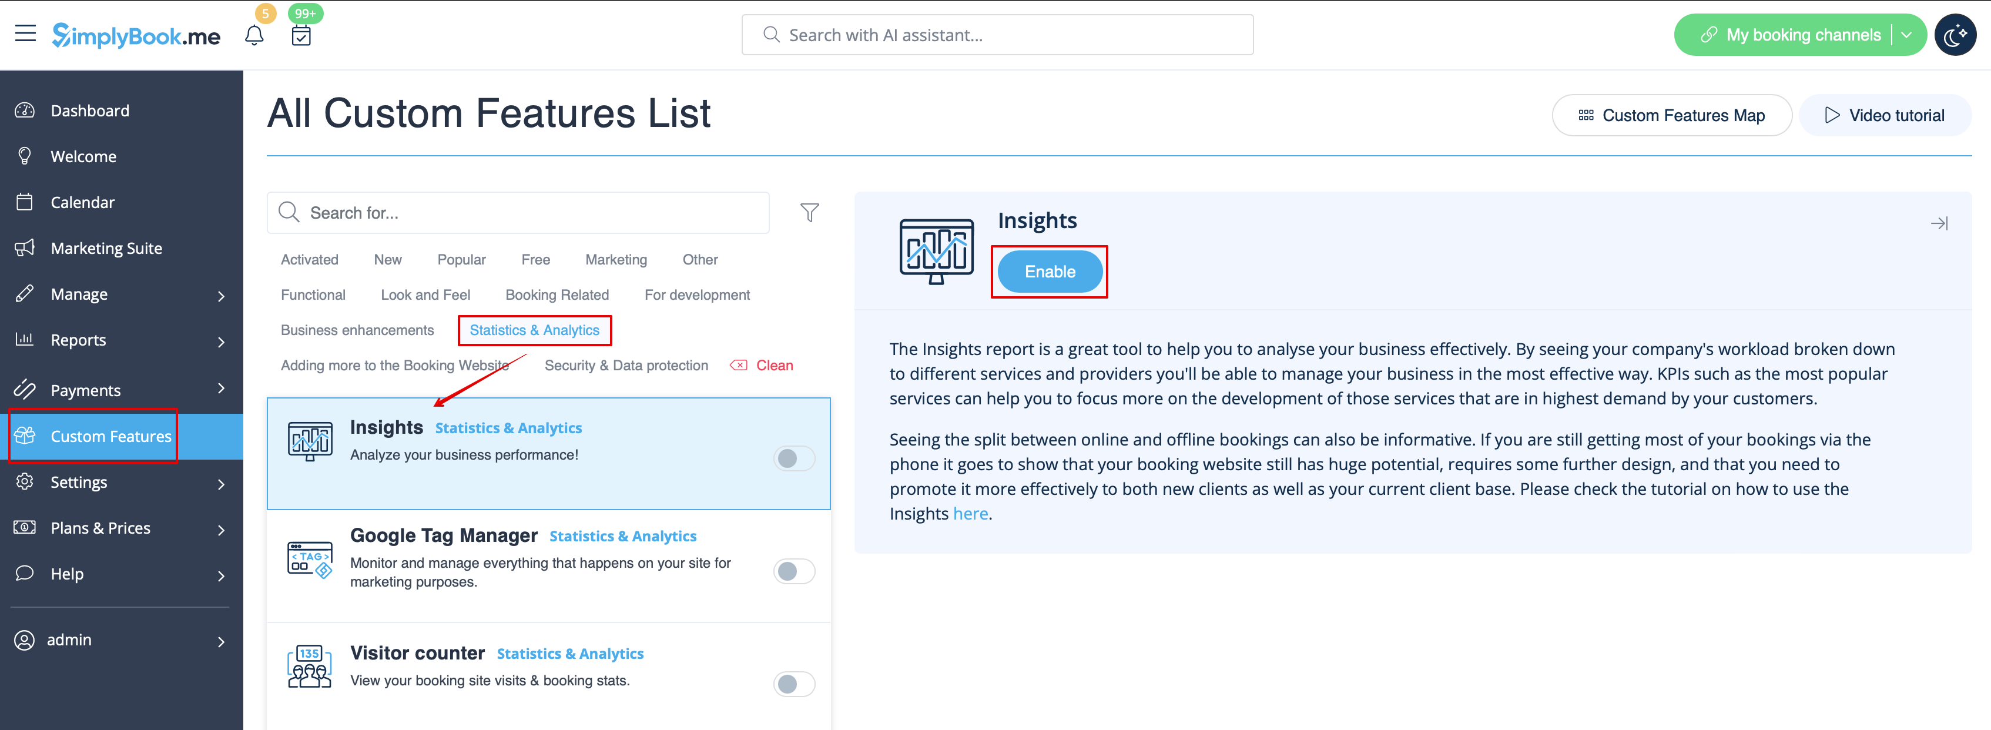The height and width of the screenshot is (730, 1991).
Task: Open the Insights tutorial 'here' link
Action: (x=970, y=514)
